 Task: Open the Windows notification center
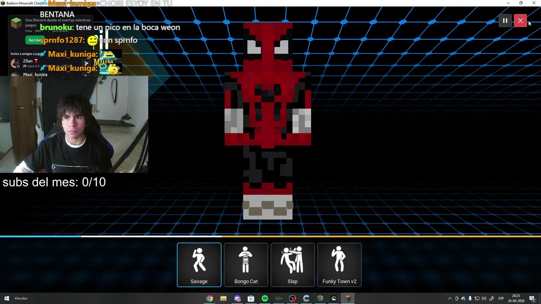(532, 299)
